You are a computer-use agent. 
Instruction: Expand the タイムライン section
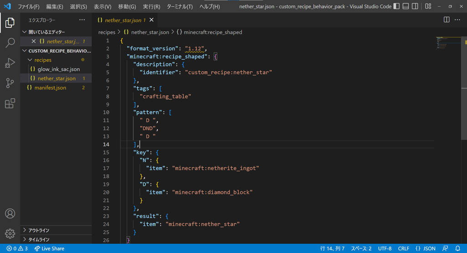coord(38,239)
